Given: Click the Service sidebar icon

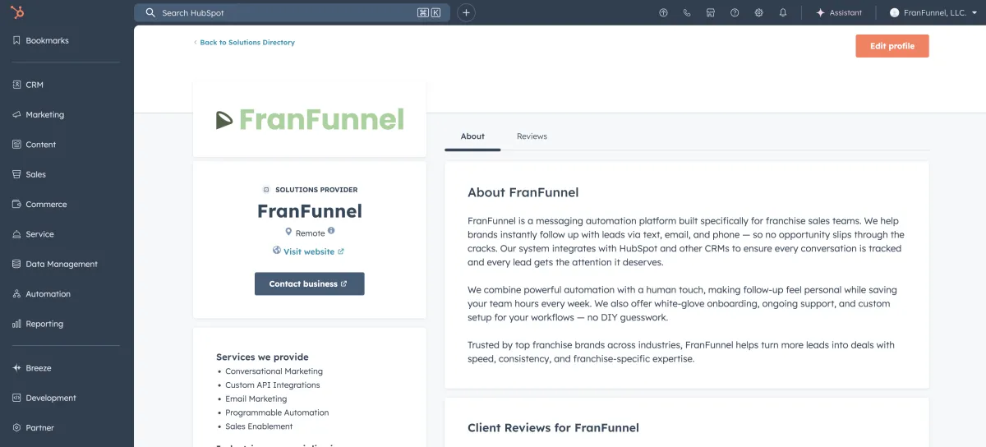Looking at the screenshot, I should [x=16, y=234].
